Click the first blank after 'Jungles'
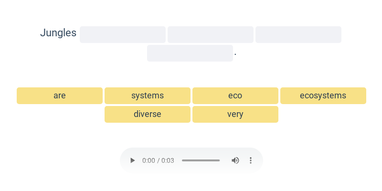382x191 pixels. [123, 35]
